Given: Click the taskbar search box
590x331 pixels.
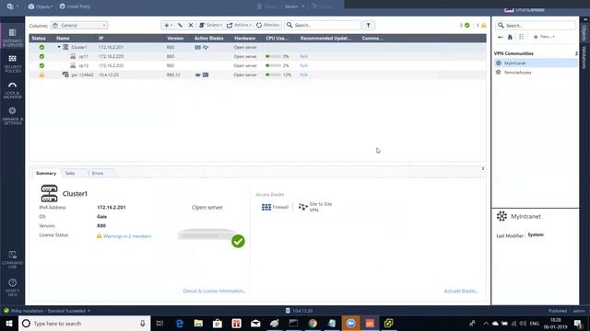Looking at the screenshot, I should [x=84, y=323].
